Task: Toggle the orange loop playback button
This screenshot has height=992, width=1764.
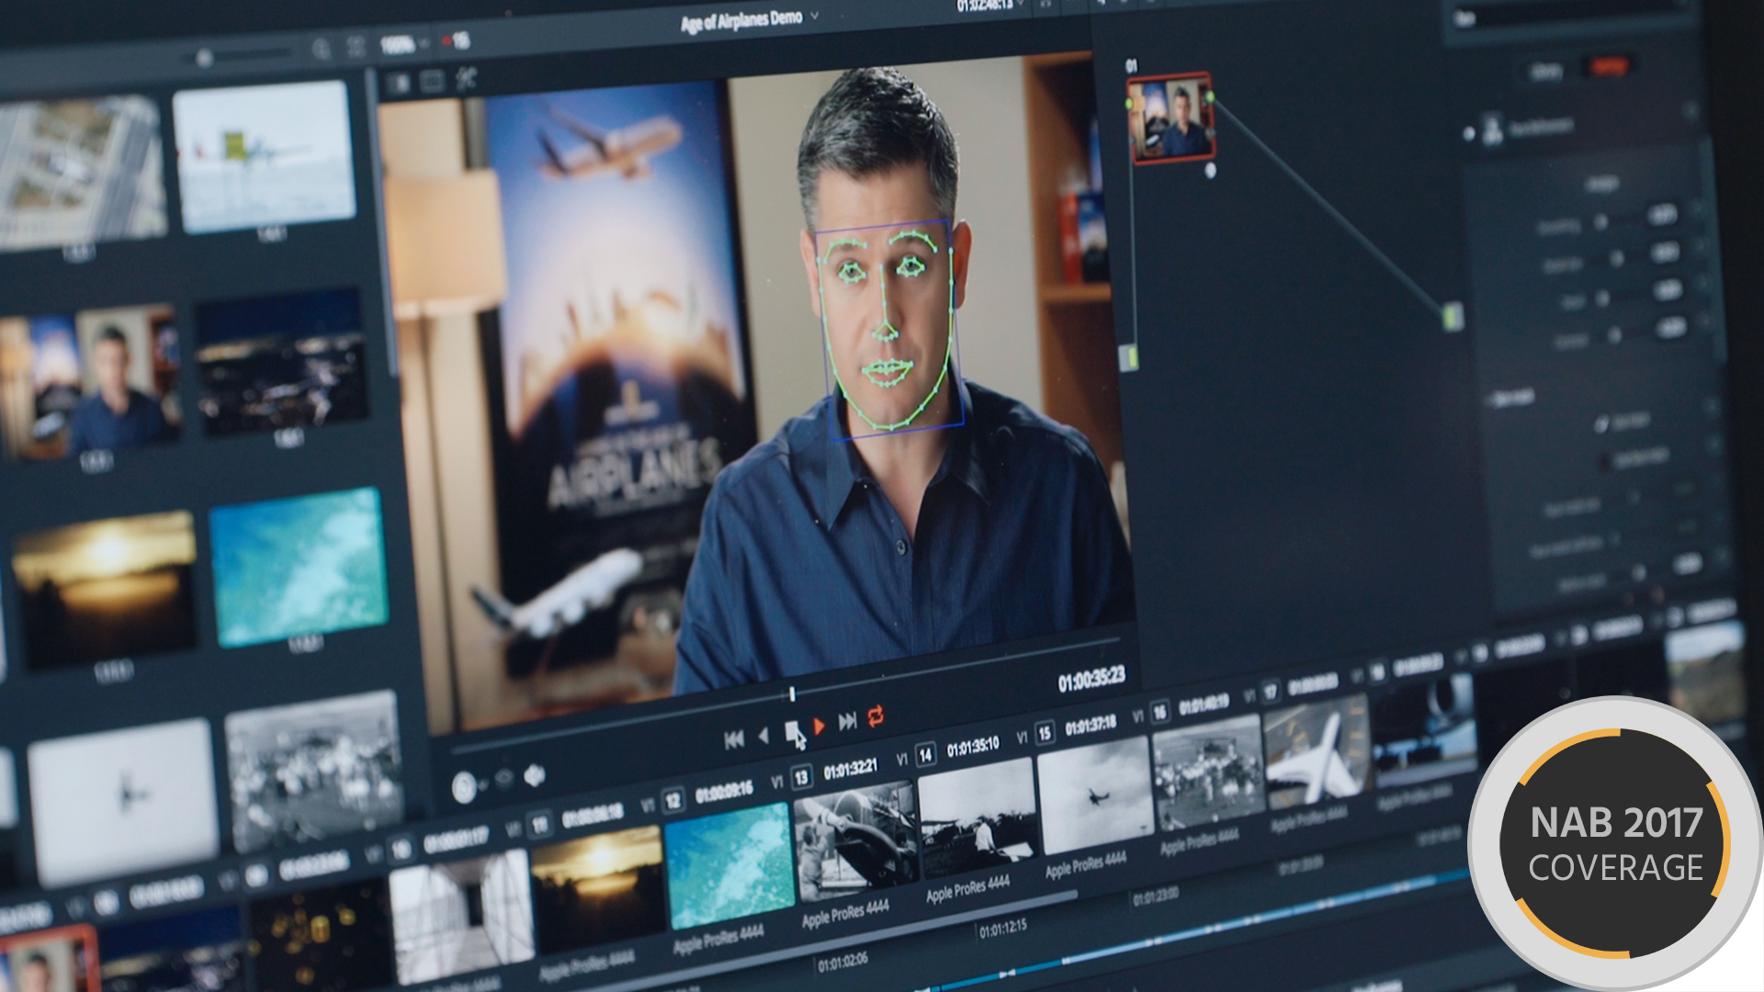Action: [x=876, y=716]
